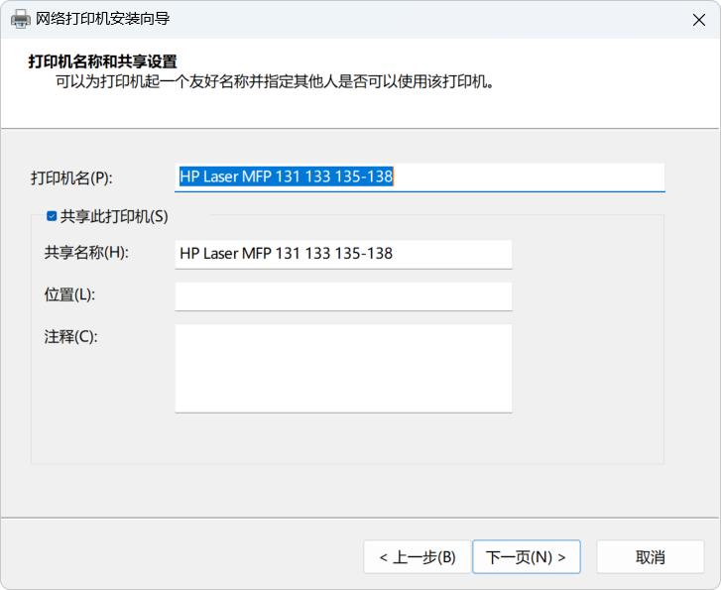721x590 pixels.
Task: Click the 注释(C): label
Action: point(70,337)
